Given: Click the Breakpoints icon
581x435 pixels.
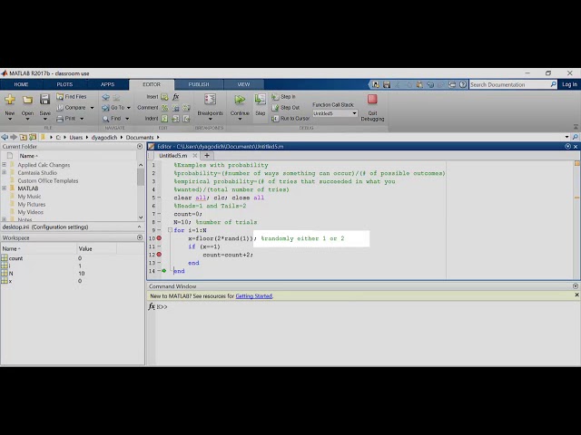Looking at the screenshot, I should coord(210,99).
